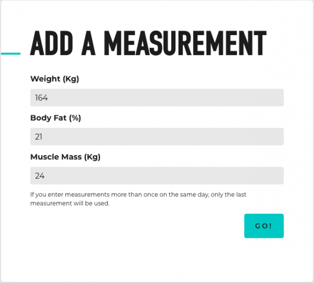Place cursor on value 21 in Body Fat field

click(39, 137)
